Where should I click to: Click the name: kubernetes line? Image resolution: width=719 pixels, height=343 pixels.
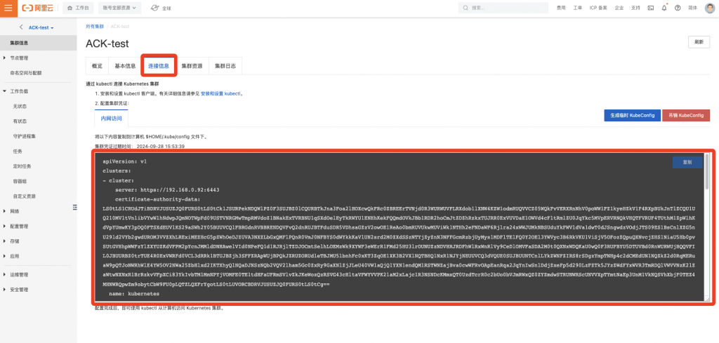pos(134,293)
